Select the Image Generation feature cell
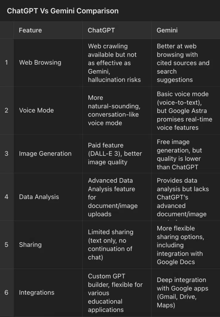220x317 pixels. click(x=45, y=154)
